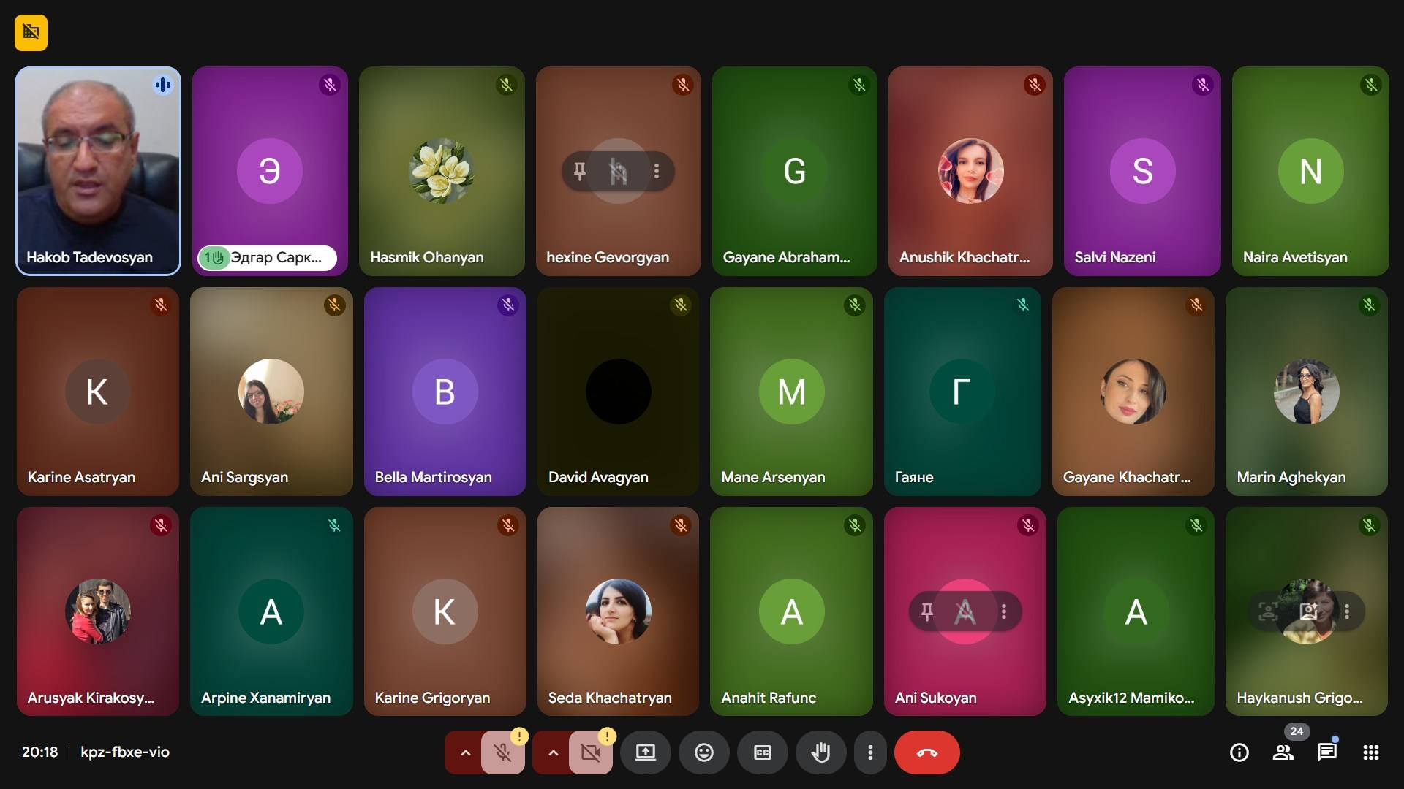The width and height of the screenshot is (1404, 789).
Task: Click Anushik Khachatr's muted mic icon
Action: [1035, 85]
